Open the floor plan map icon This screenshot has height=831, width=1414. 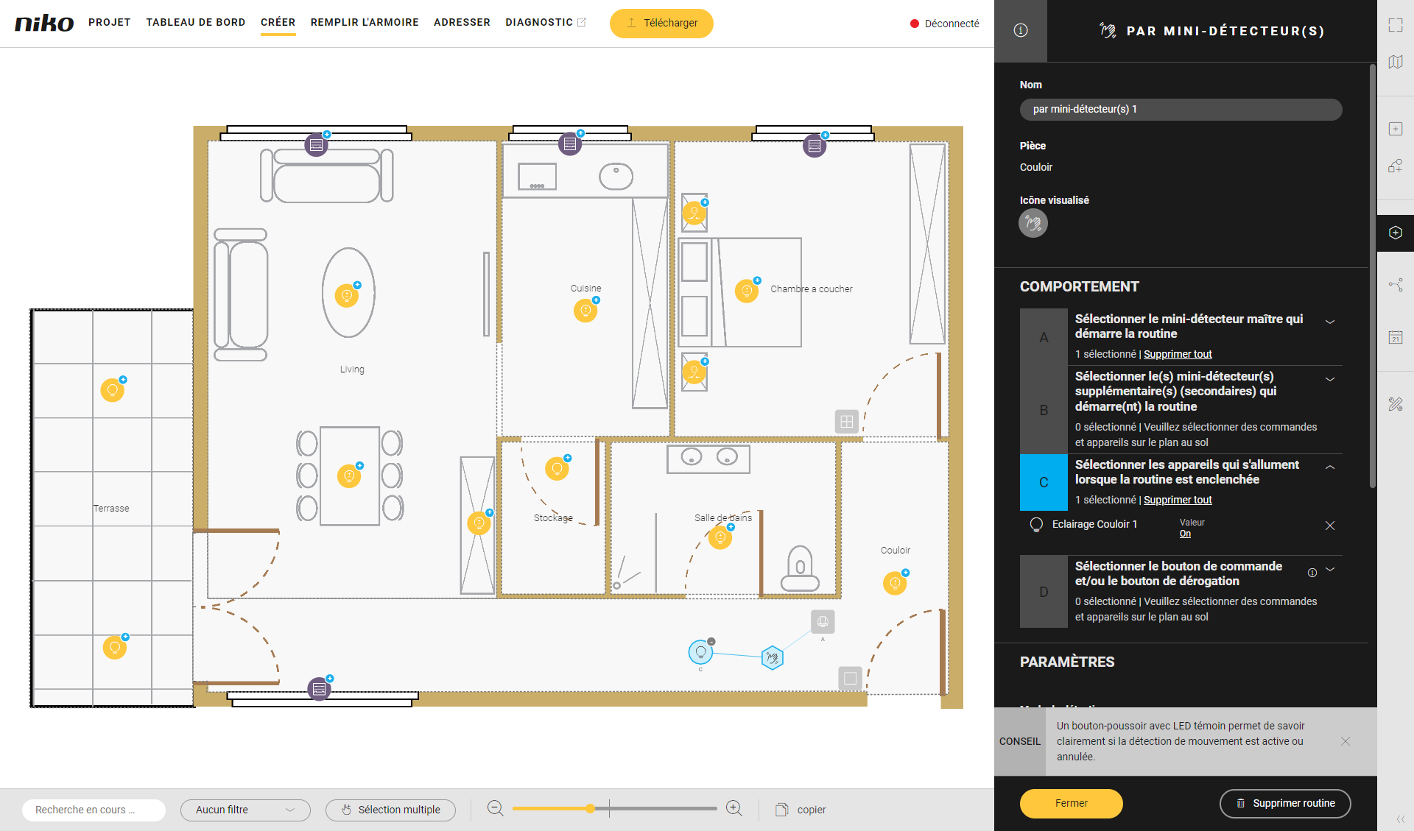pyautogui.click(x=1395, y=62)
